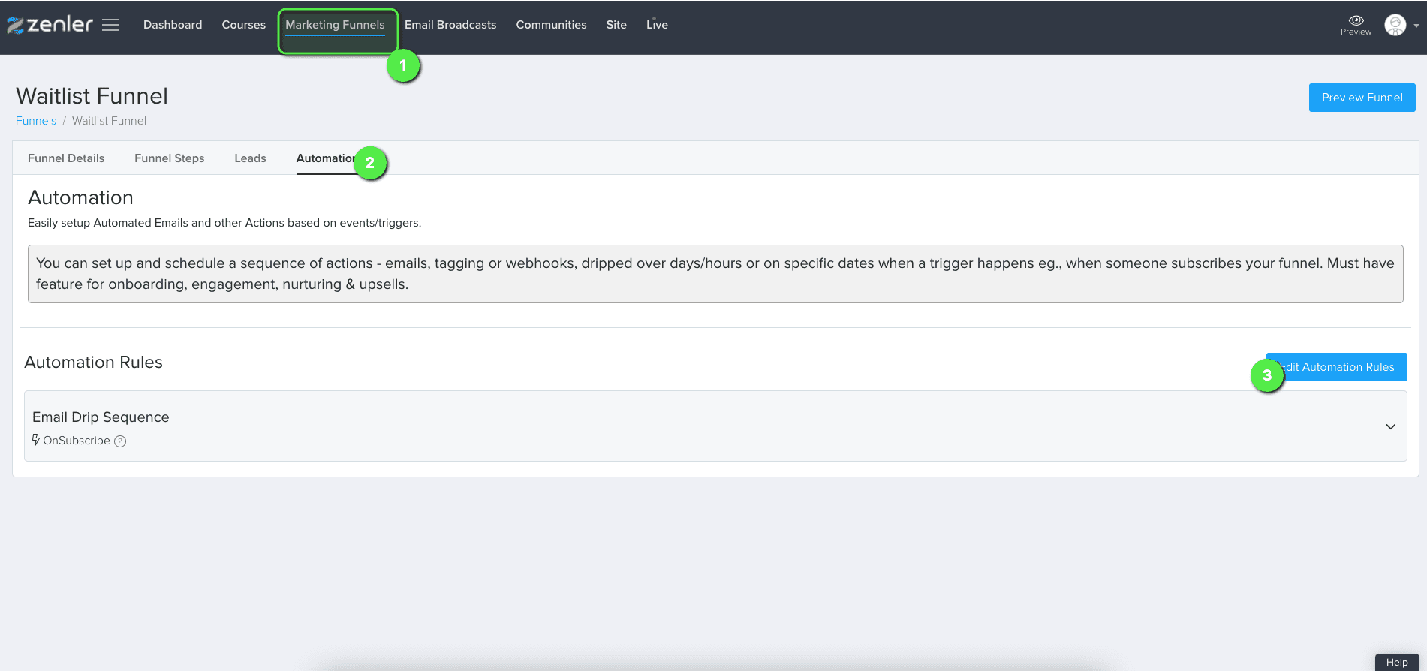Click the OnSubscribe help question icon
1427x671 pixels.
[x=120, y=441]
